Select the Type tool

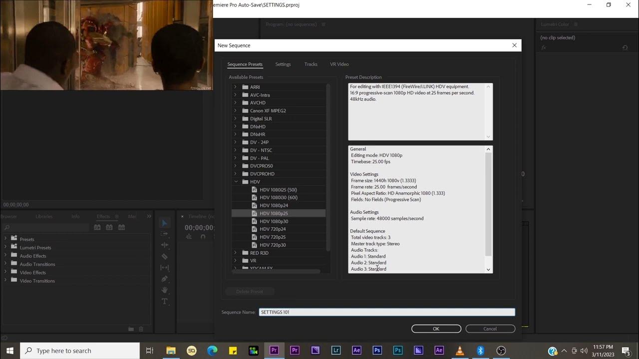pos(165,302)
